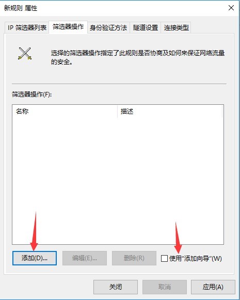The height and width of the screenshot is (300, 240).
Task: Close the 新规则 属性 dialog window
Action: click(231, 8)
